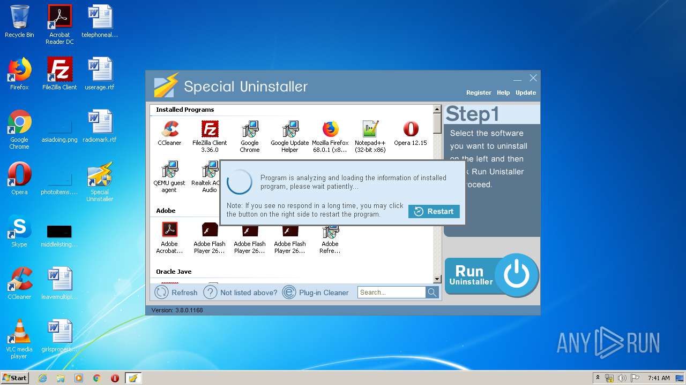
Task: Select FileZilla Client desktop shortcut
Action: (59, 74)
